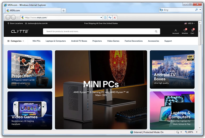Select the Mini PCs nav item
Image resolution: width=205 pixels, height=138 pixels.
pos(36,41)
